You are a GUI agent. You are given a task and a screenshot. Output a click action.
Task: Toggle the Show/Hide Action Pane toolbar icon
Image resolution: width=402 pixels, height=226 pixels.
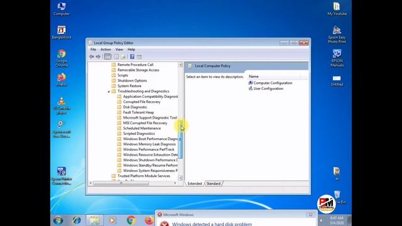[139, 56]
